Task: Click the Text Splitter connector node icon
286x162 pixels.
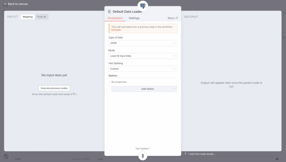Action: click(x=143, y=156)
